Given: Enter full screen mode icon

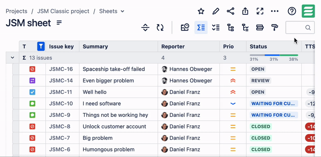Looking at the screenshot, I should [260, 11].
